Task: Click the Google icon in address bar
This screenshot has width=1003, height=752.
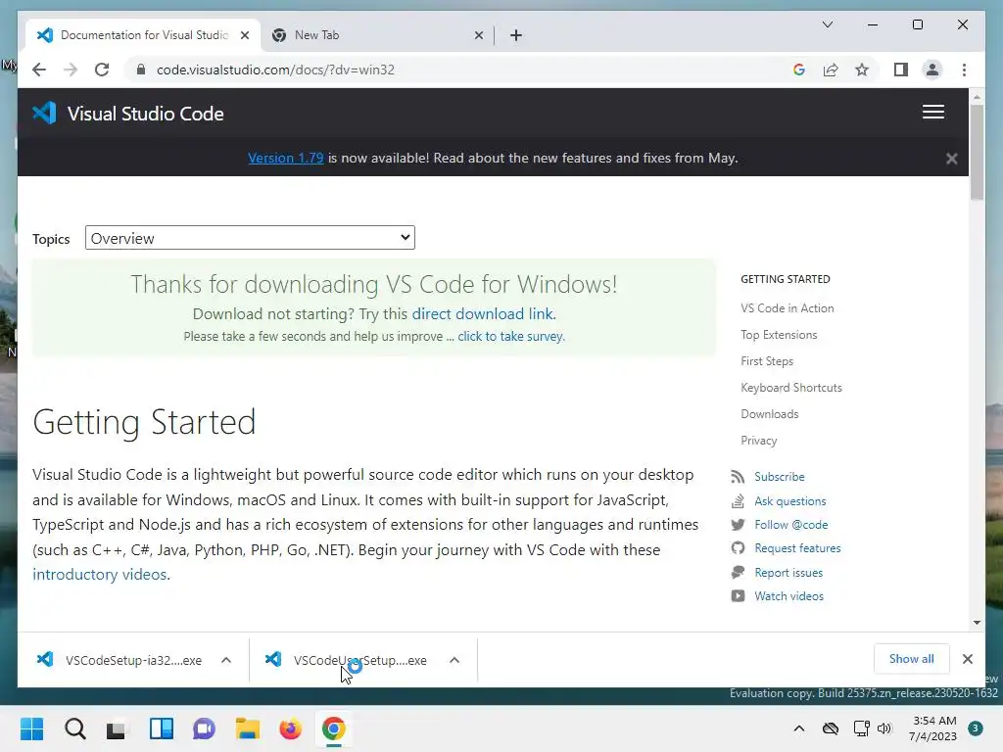Action: (799, 70)
